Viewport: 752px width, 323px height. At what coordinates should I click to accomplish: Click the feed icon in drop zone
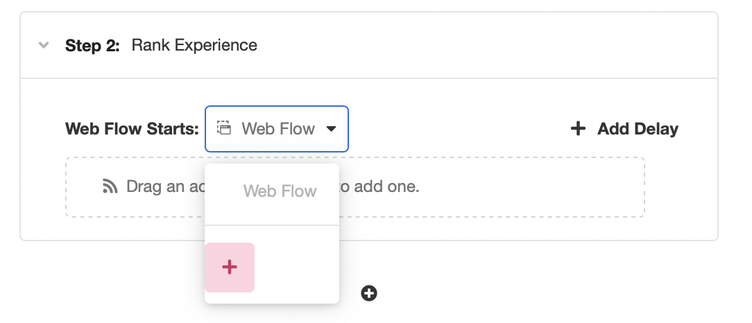coord(110,186)
